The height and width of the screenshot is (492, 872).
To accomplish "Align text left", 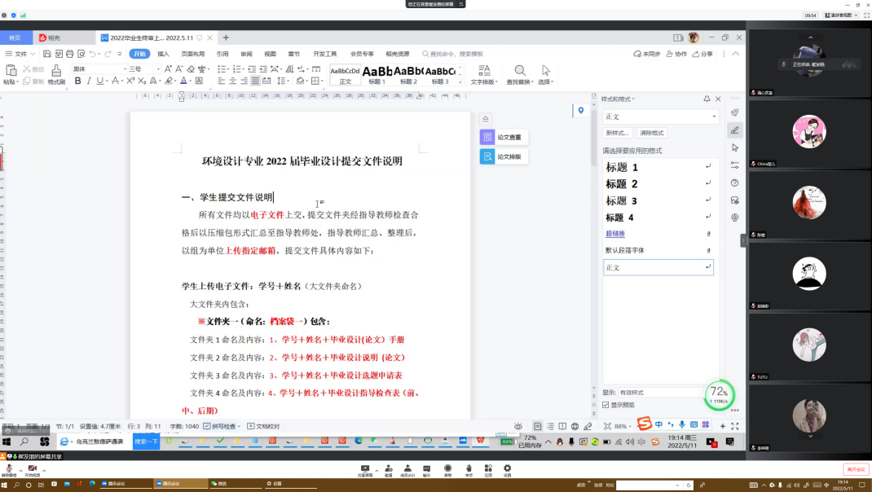I will click(x=222, y=81).
